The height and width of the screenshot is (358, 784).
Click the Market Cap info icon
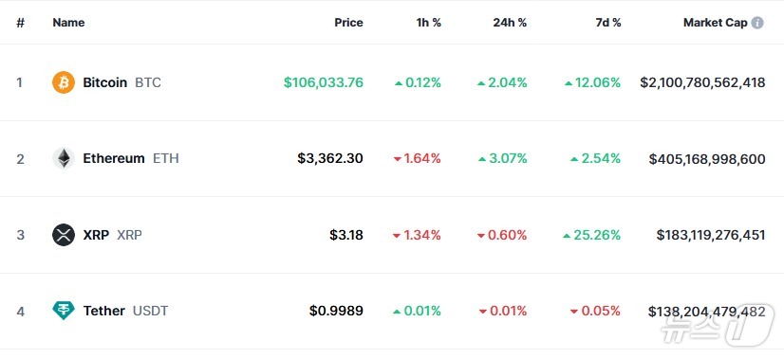[x=757, y=23]
